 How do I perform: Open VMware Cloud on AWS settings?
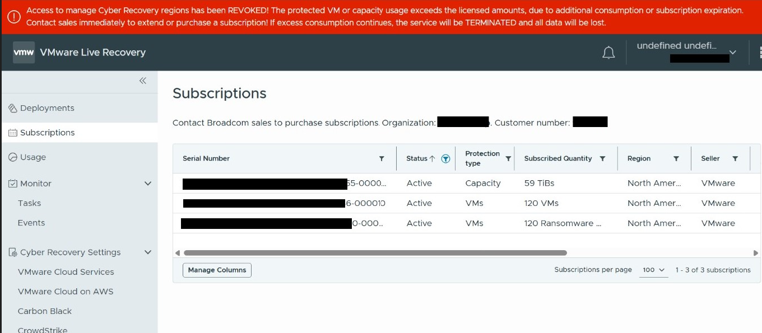click(x=66, y=292)
